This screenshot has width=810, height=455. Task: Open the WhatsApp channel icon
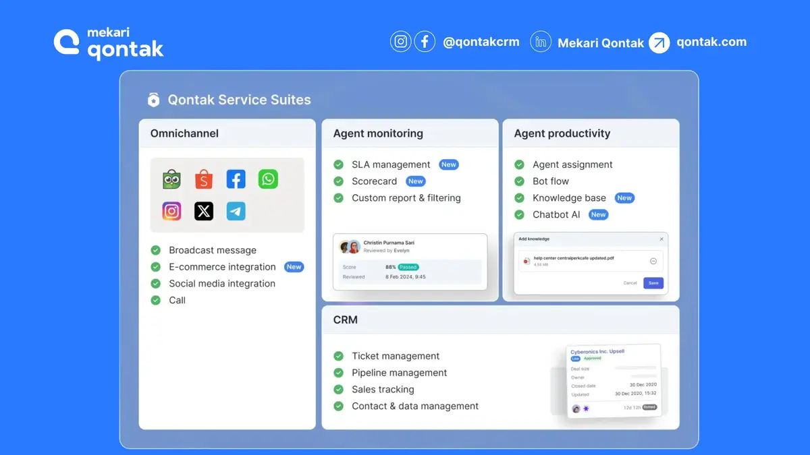click(x=268, y=179)
